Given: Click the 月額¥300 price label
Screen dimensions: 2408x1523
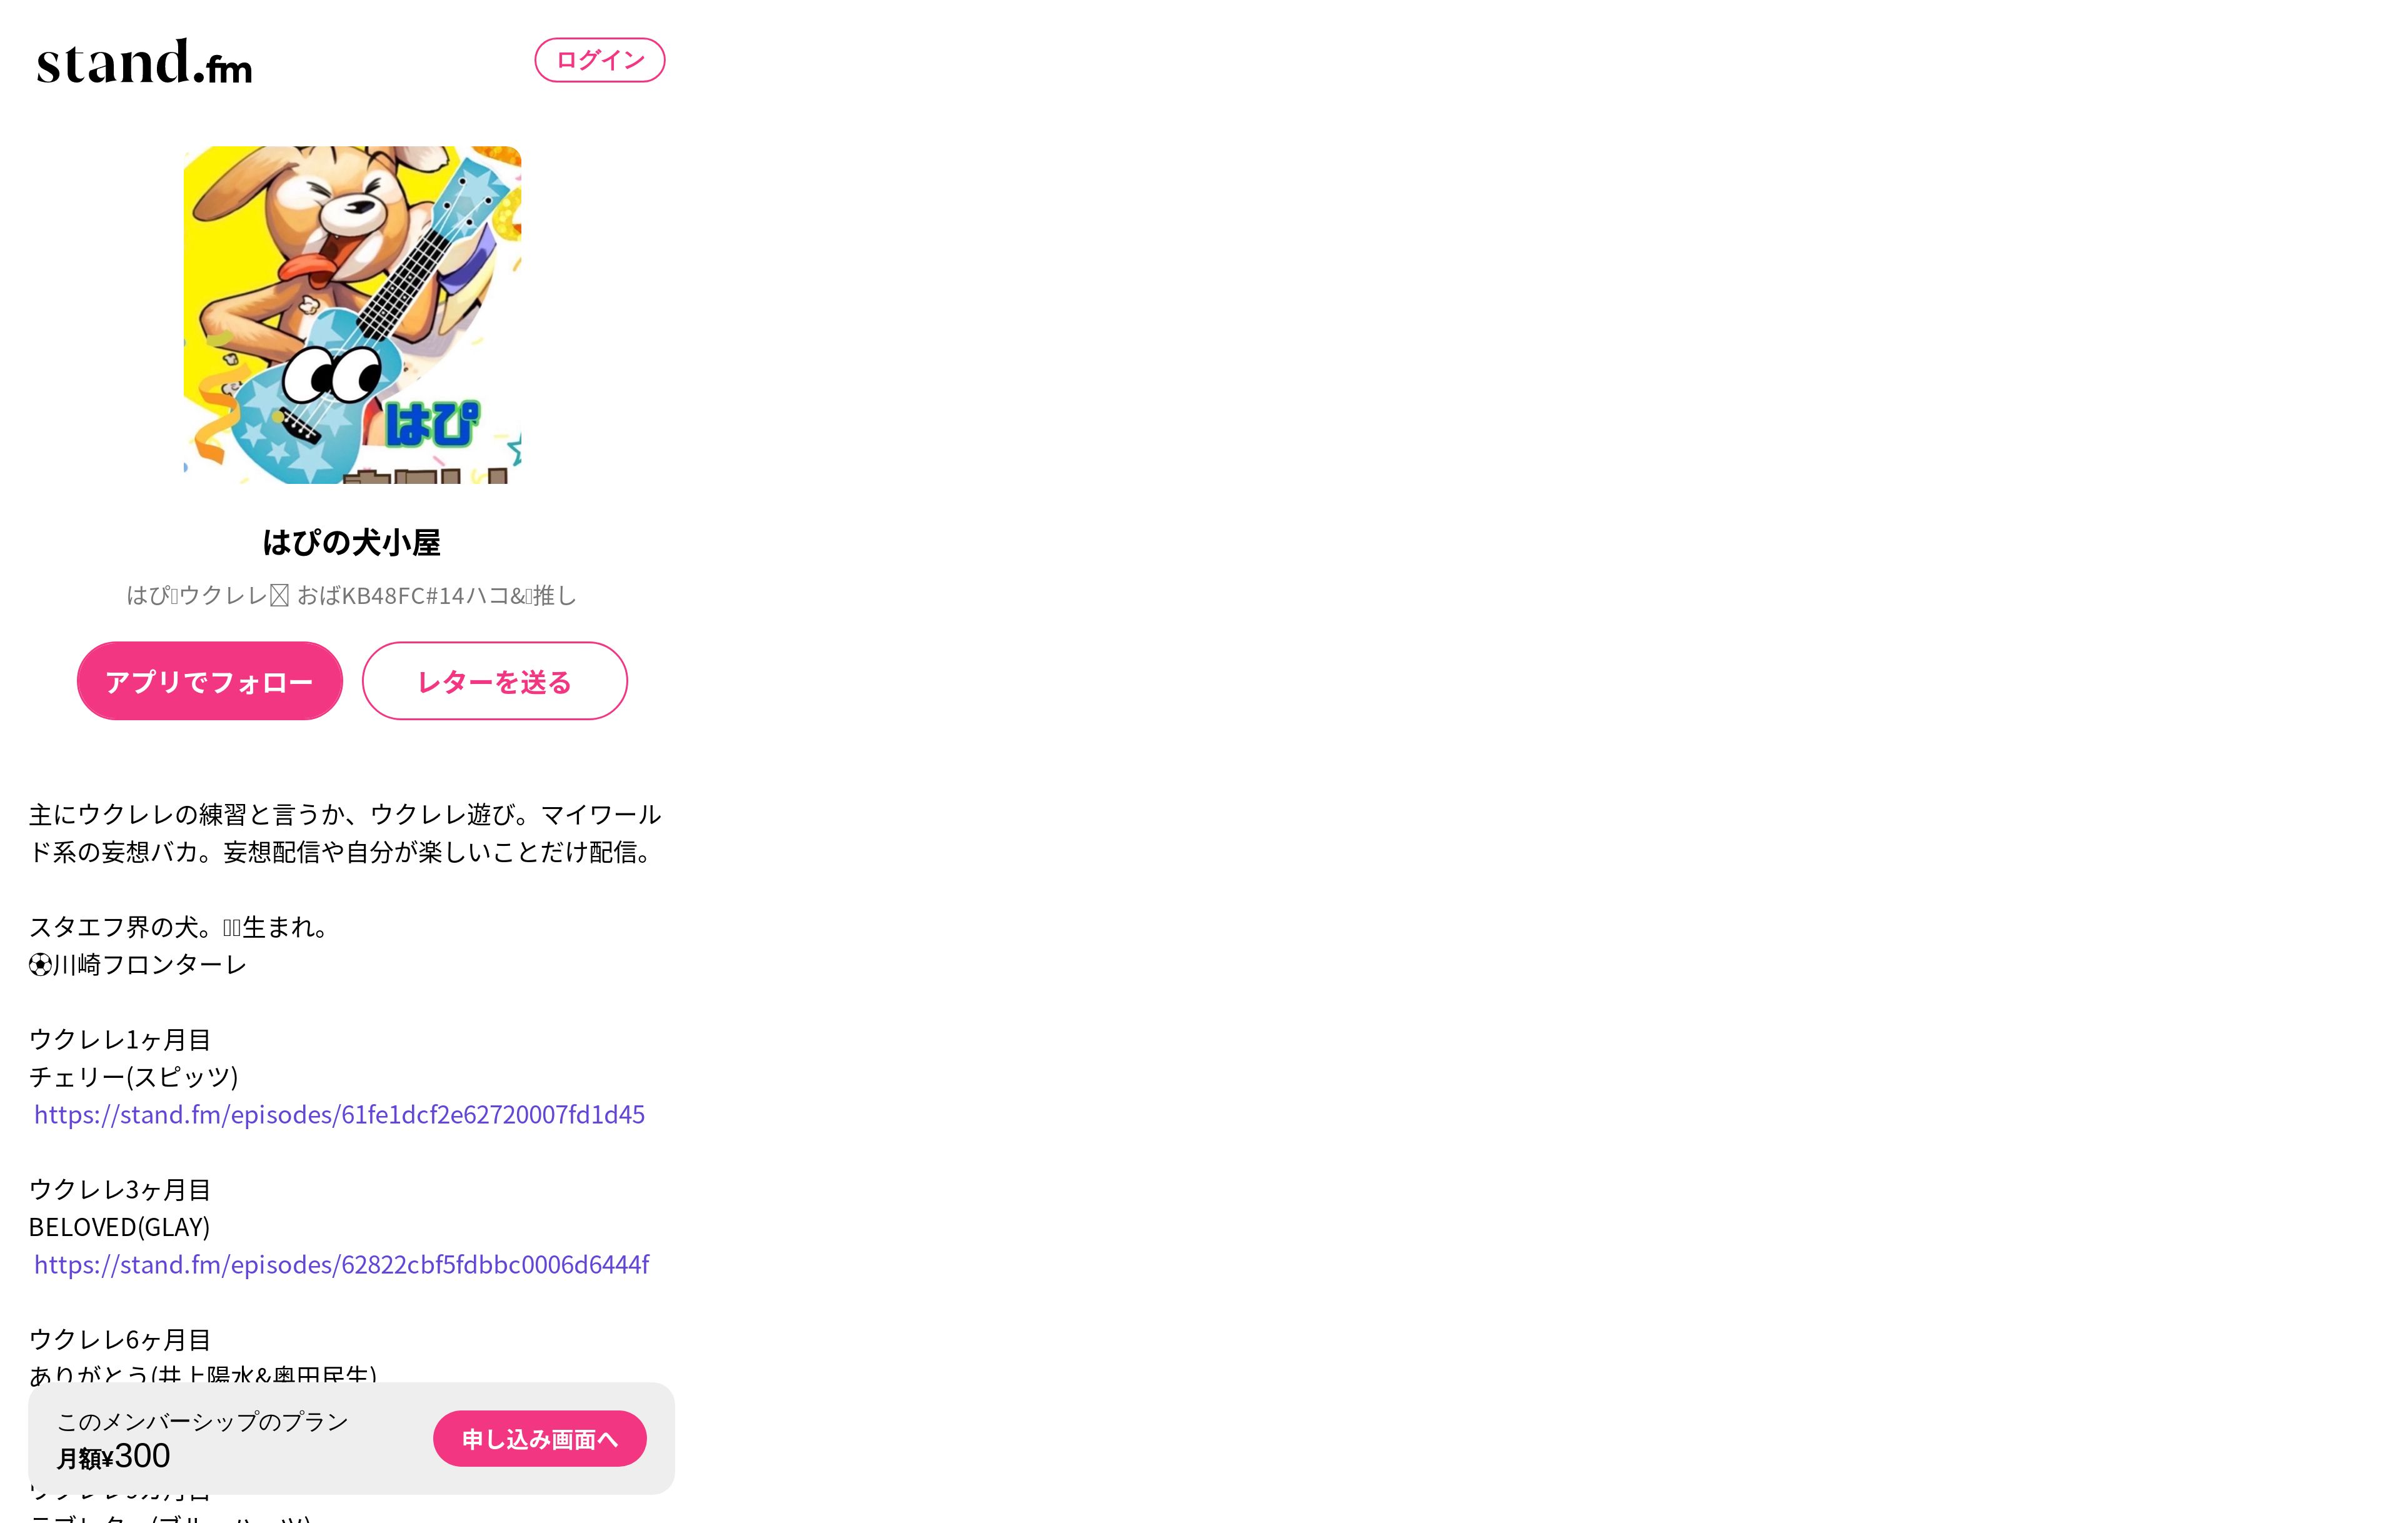Looking at the screenshot, I should point(113,1456).
